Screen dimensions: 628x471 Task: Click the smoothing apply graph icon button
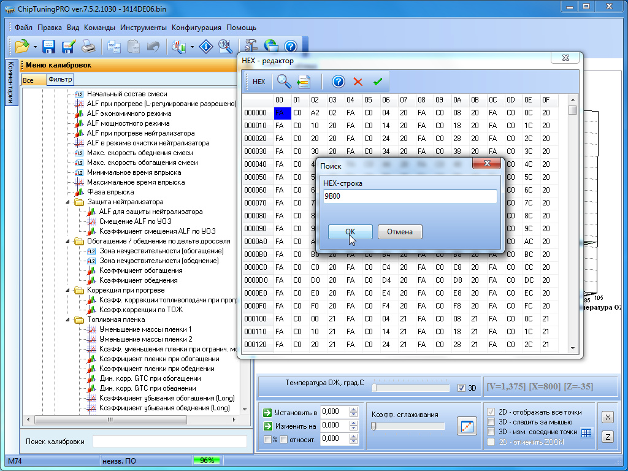pos(467,427)
